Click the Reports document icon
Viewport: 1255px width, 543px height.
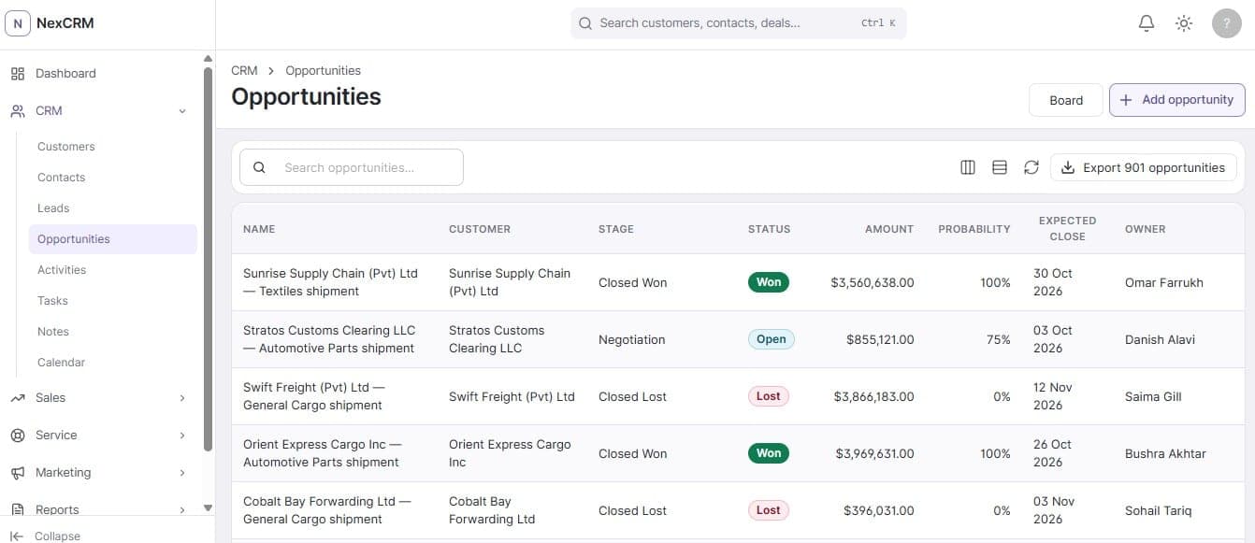pos(18,509)
